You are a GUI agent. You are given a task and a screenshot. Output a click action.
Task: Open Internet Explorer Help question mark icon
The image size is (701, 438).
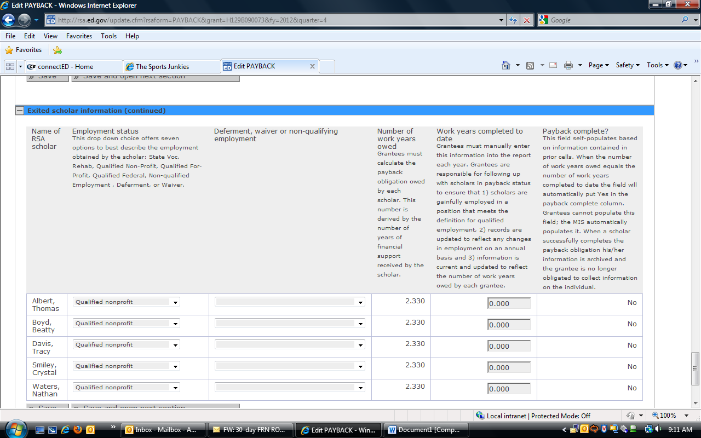[x=678, y=65]
